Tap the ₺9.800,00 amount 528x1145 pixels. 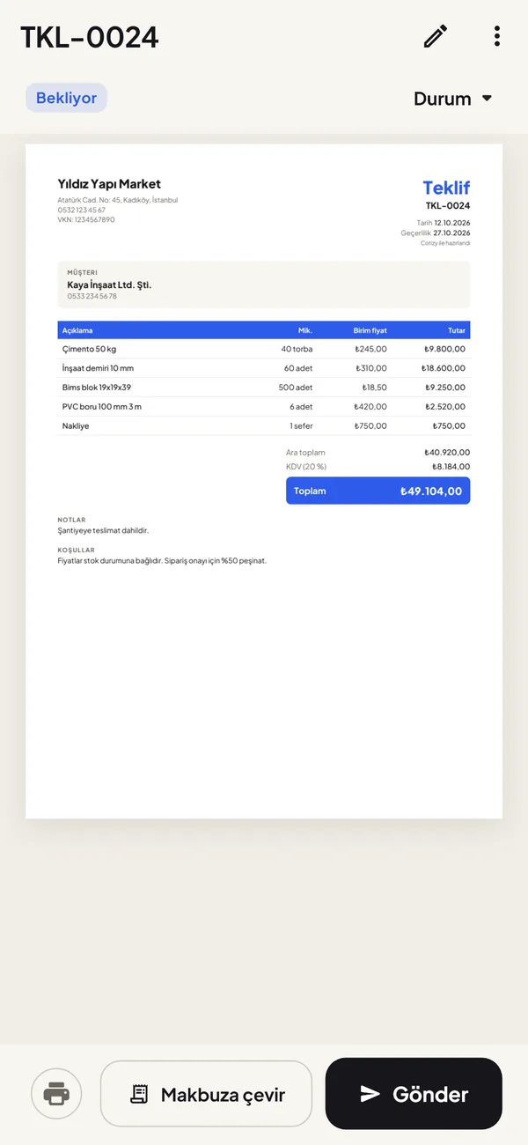click(444, 349)
